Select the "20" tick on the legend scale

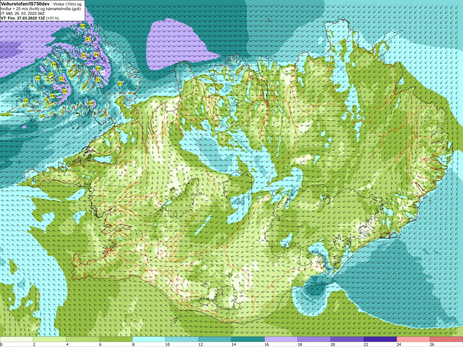tap(333, 344)
